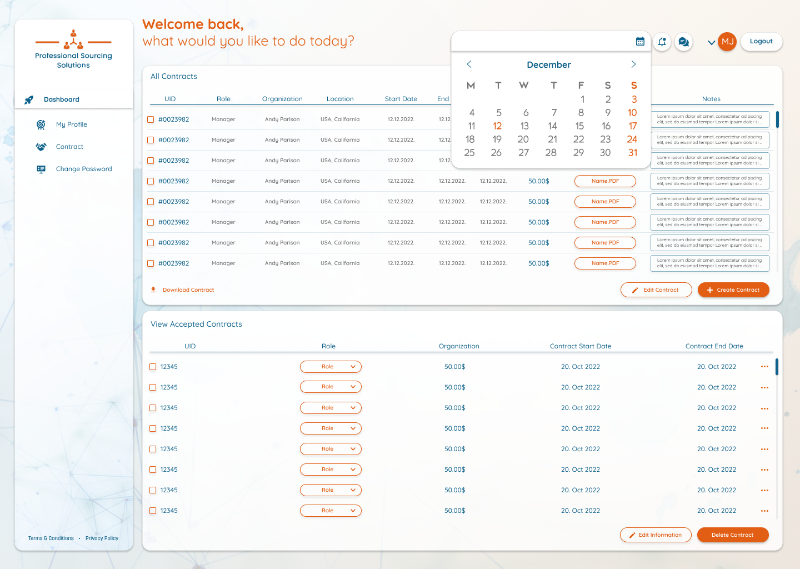Open Role dropdown in seventh accepted row
Viewport: 800px width, 569px height.
331,490
